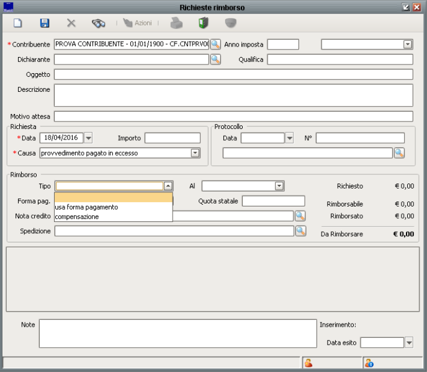This screenshot has width=427, height=372.
Task: Open the Azioni toolbar menu
Action: pos(137,23)
